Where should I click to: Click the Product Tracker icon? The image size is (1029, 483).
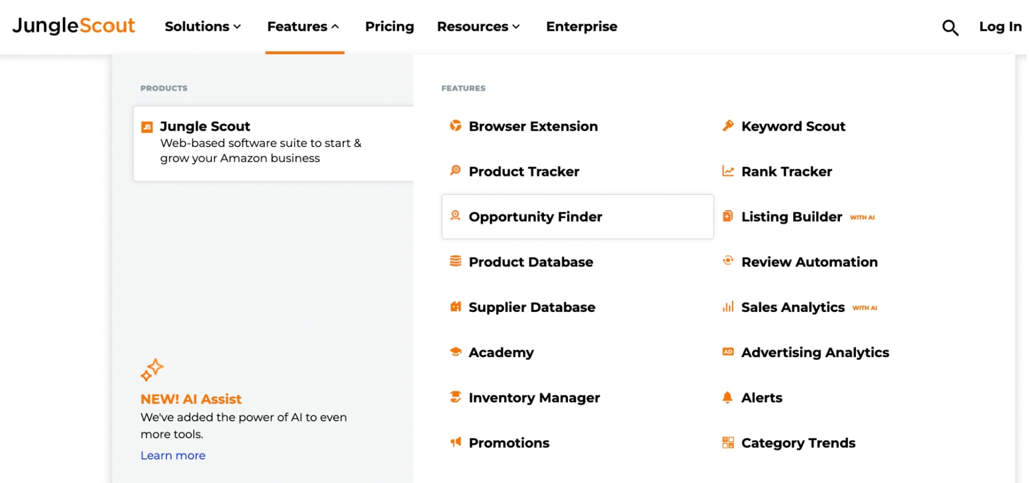(455, 170)
